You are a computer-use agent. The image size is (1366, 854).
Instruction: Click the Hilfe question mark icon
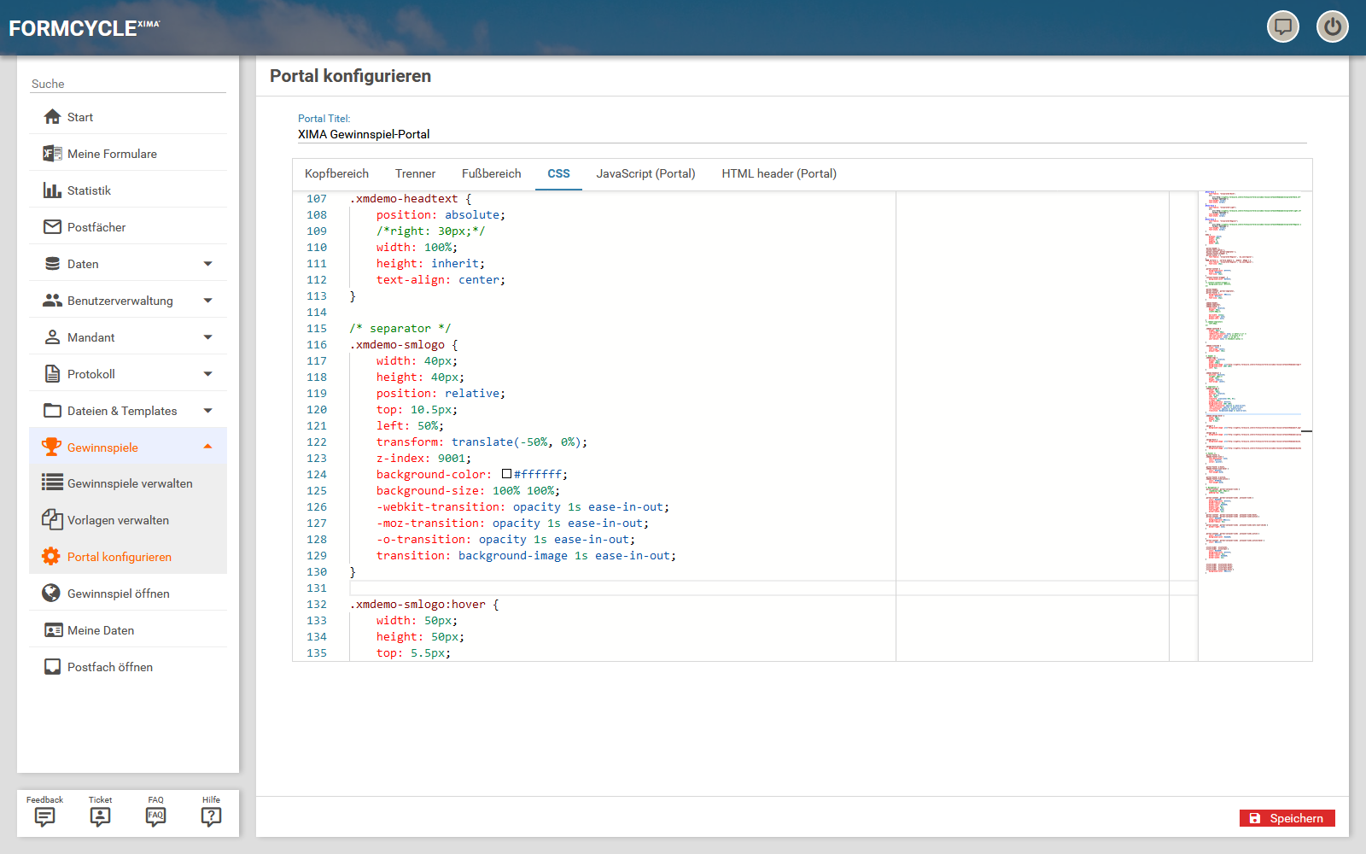click(x=211, y=817)
